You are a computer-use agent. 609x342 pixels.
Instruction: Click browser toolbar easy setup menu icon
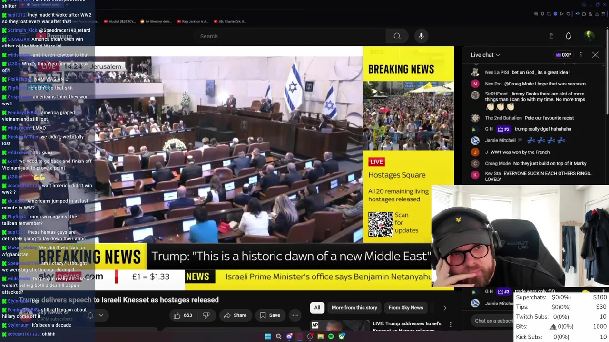tap(603, 14)
